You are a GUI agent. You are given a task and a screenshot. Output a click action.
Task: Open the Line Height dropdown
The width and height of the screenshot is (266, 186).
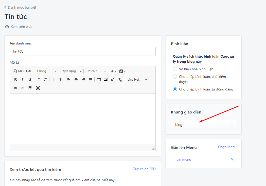[137, 80]
